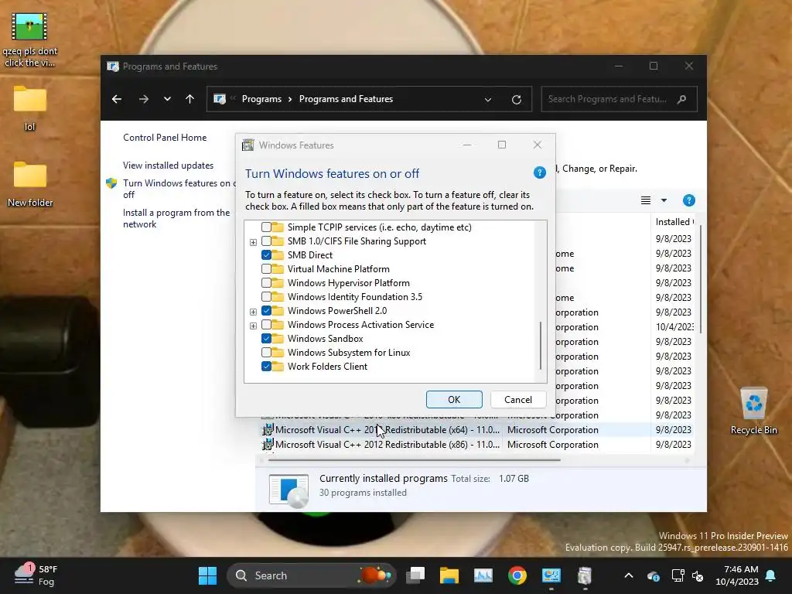Click the network display tray icon
Screen dimensions: 792x594
pyautogui.click(x=678, y=575)
